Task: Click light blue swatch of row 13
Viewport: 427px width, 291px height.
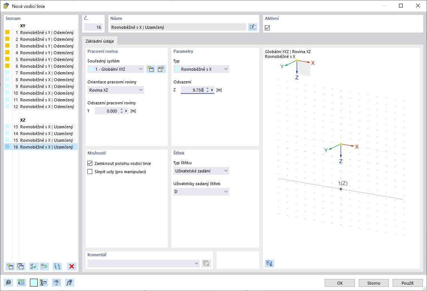Action: pos(7,126)
